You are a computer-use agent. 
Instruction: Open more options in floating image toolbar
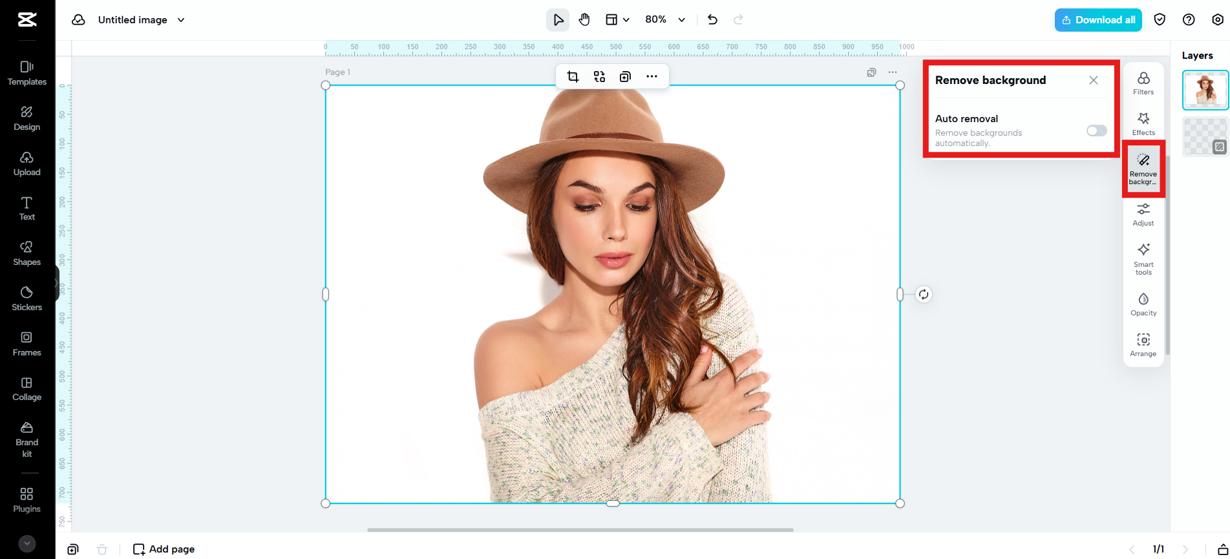652,77
